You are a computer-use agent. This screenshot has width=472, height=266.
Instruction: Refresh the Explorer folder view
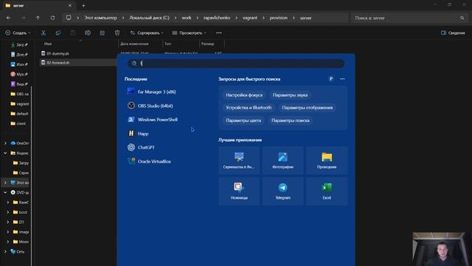coord(52,18)
